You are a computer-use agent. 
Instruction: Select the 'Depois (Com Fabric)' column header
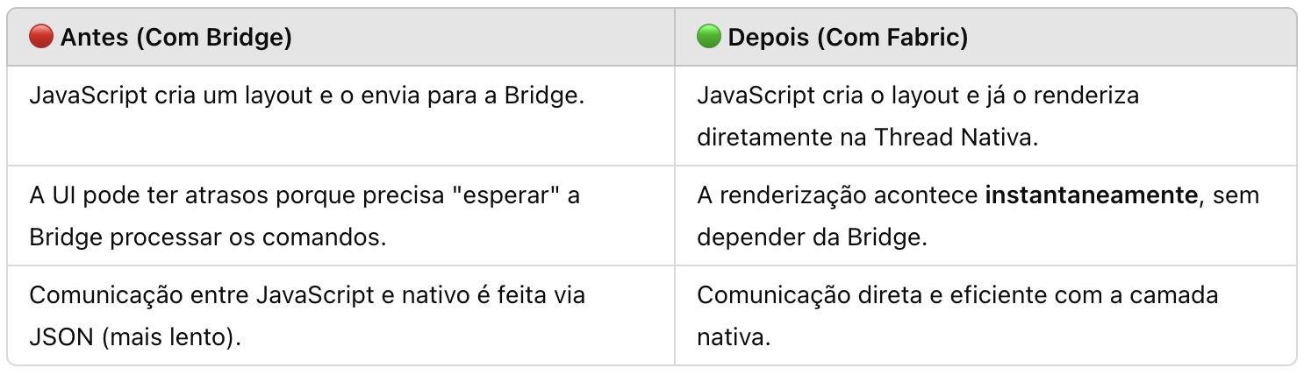[985, 37]
